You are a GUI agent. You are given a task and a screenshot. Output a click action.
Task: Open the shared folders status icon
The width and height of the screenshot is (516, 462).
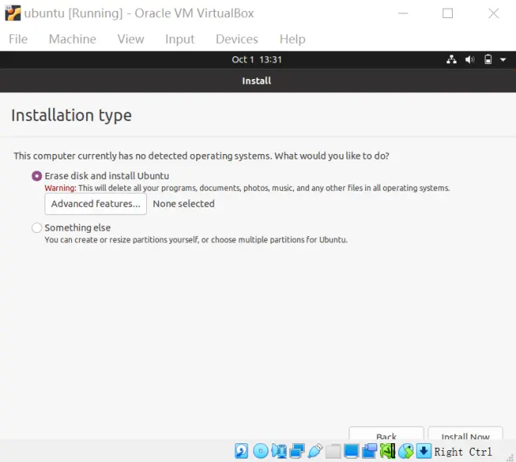tap(333, 451)
